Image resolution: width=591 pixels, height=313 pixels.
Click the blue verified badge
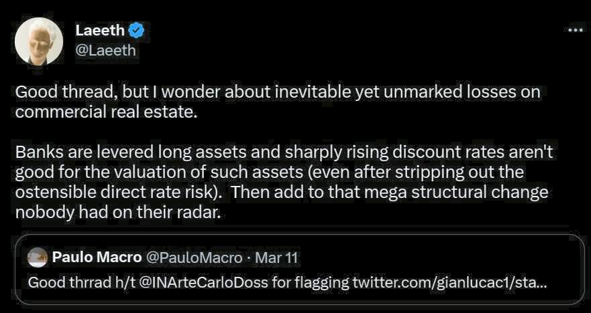click(x=136, y=30)
